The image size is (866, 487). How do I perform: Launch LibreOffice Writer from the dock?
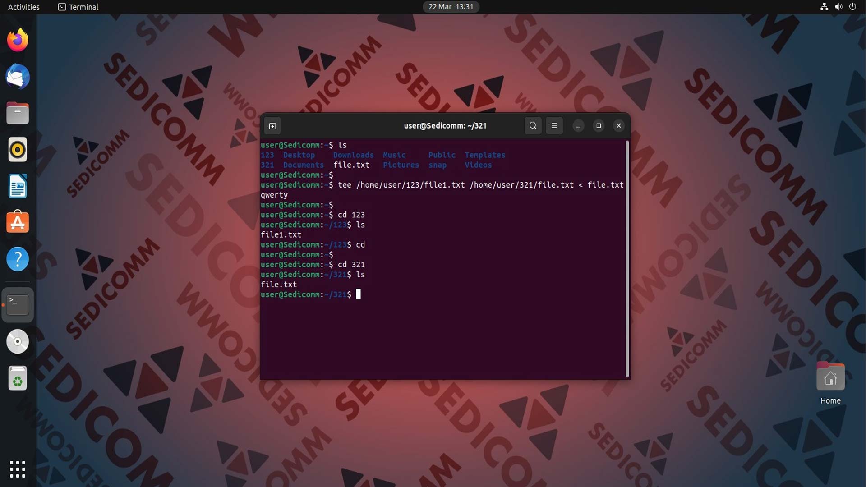point(18,186)
